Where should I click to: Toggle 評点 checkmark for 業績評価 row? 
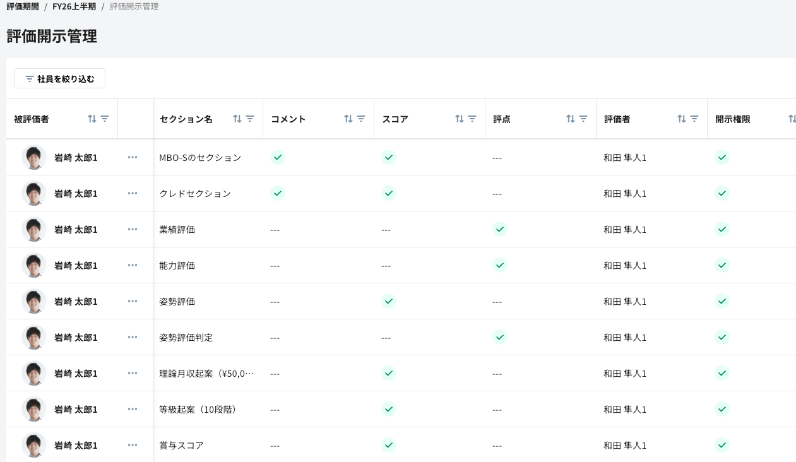pos(500,229)
